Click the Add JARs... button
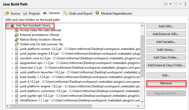Image resolution: width=189 pixels, height=110 pixels. pyautogui.click(x=166, y=26)
